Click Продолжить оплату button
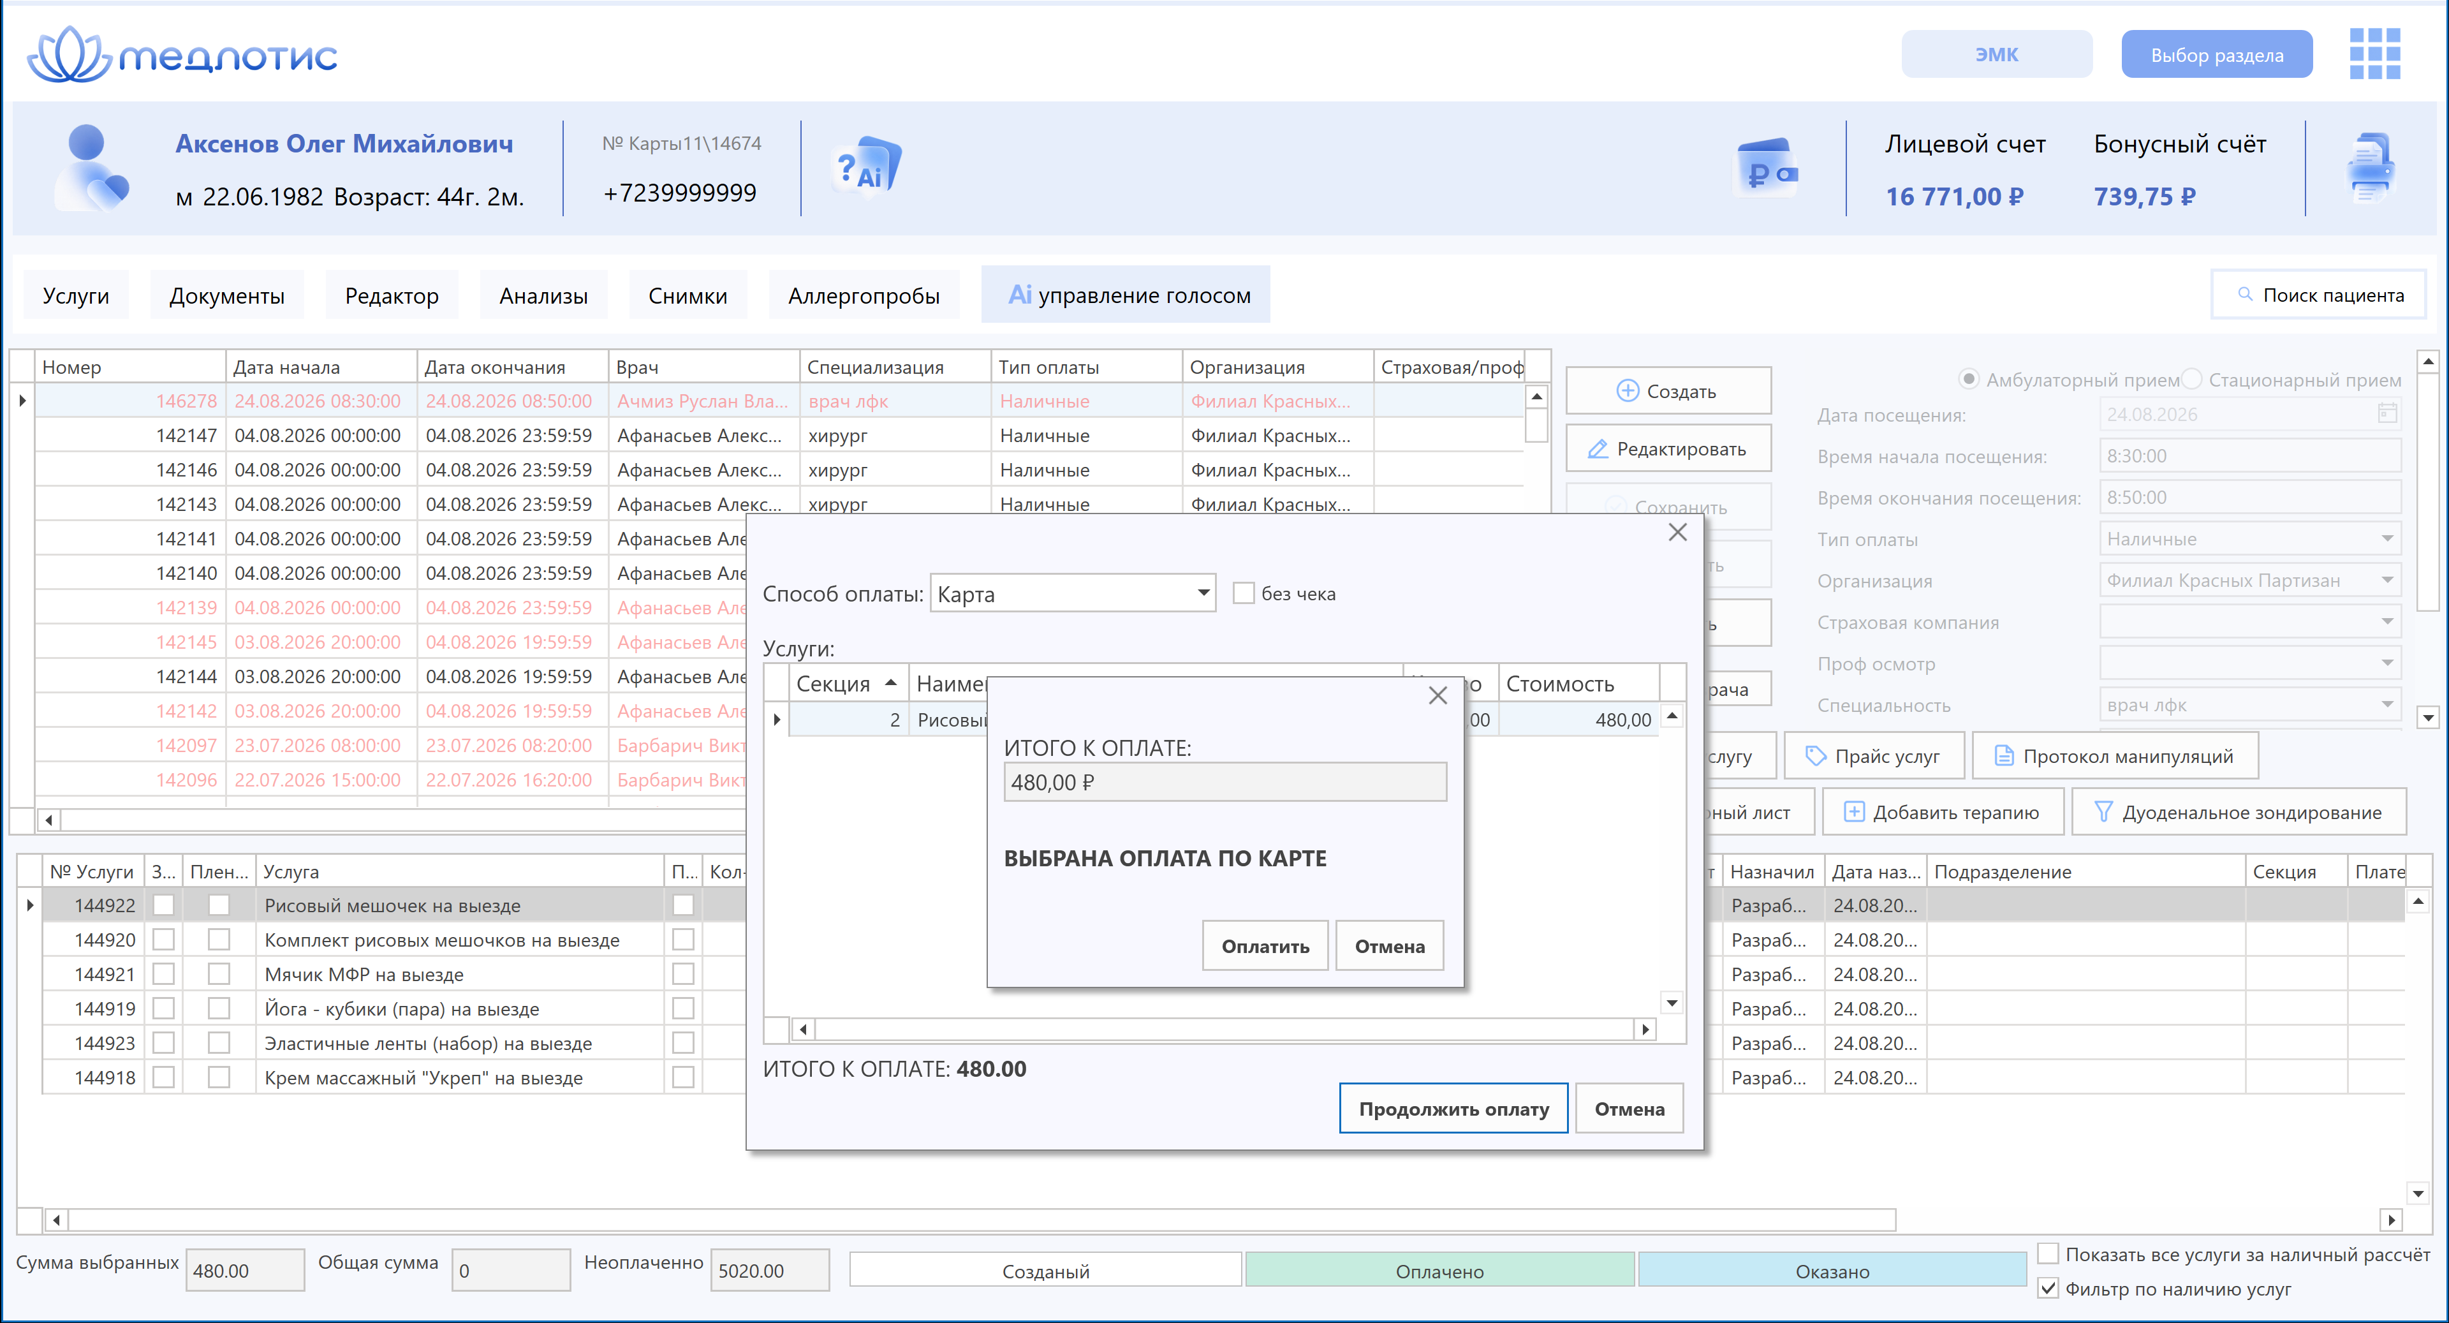2449x1323 pixels. click(1453, 1109)
